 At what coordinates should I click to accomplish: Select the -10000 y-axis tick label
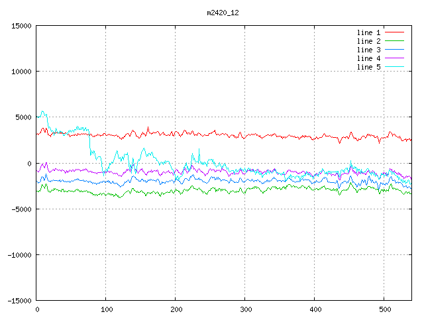(x=19, y=254)
